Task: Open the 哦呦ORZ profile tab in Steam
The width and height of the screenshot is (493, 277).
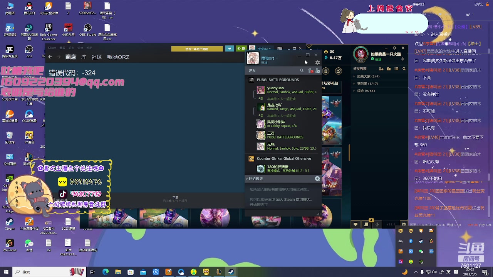Action: [x=118, y=57]
